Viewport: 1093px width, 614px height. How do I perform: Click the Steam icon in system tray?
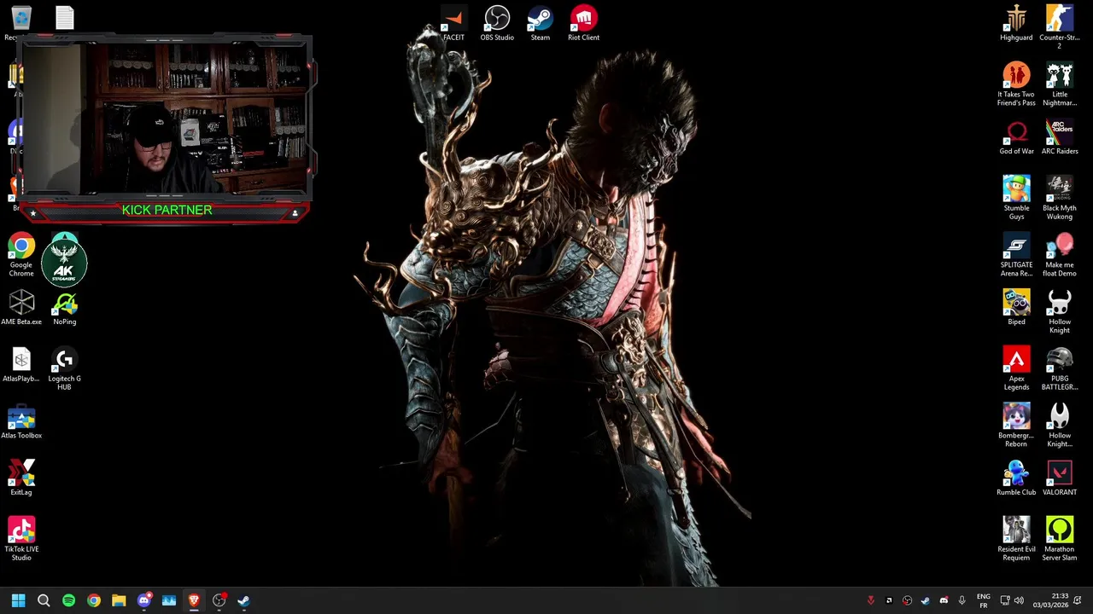(x=925, y=600)
